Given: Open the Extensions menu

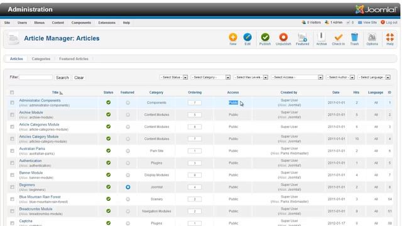Looking at the screenshot, I should [x=107, y=23].
